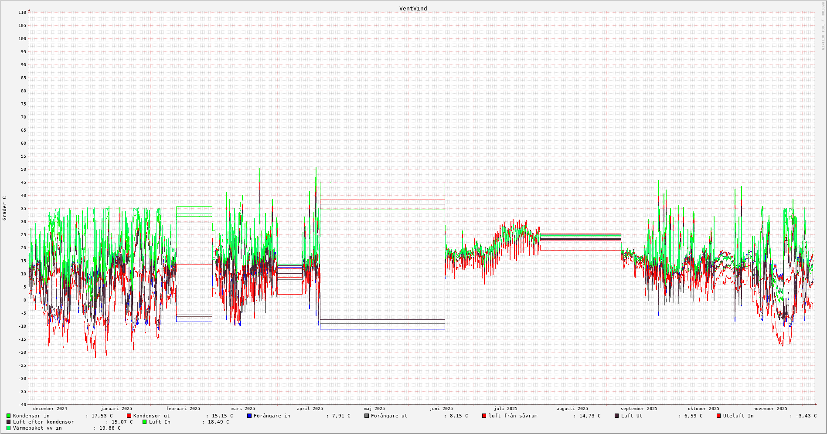
Task: Click the augusti 2025 x-axis label
Action: (572, 409)
